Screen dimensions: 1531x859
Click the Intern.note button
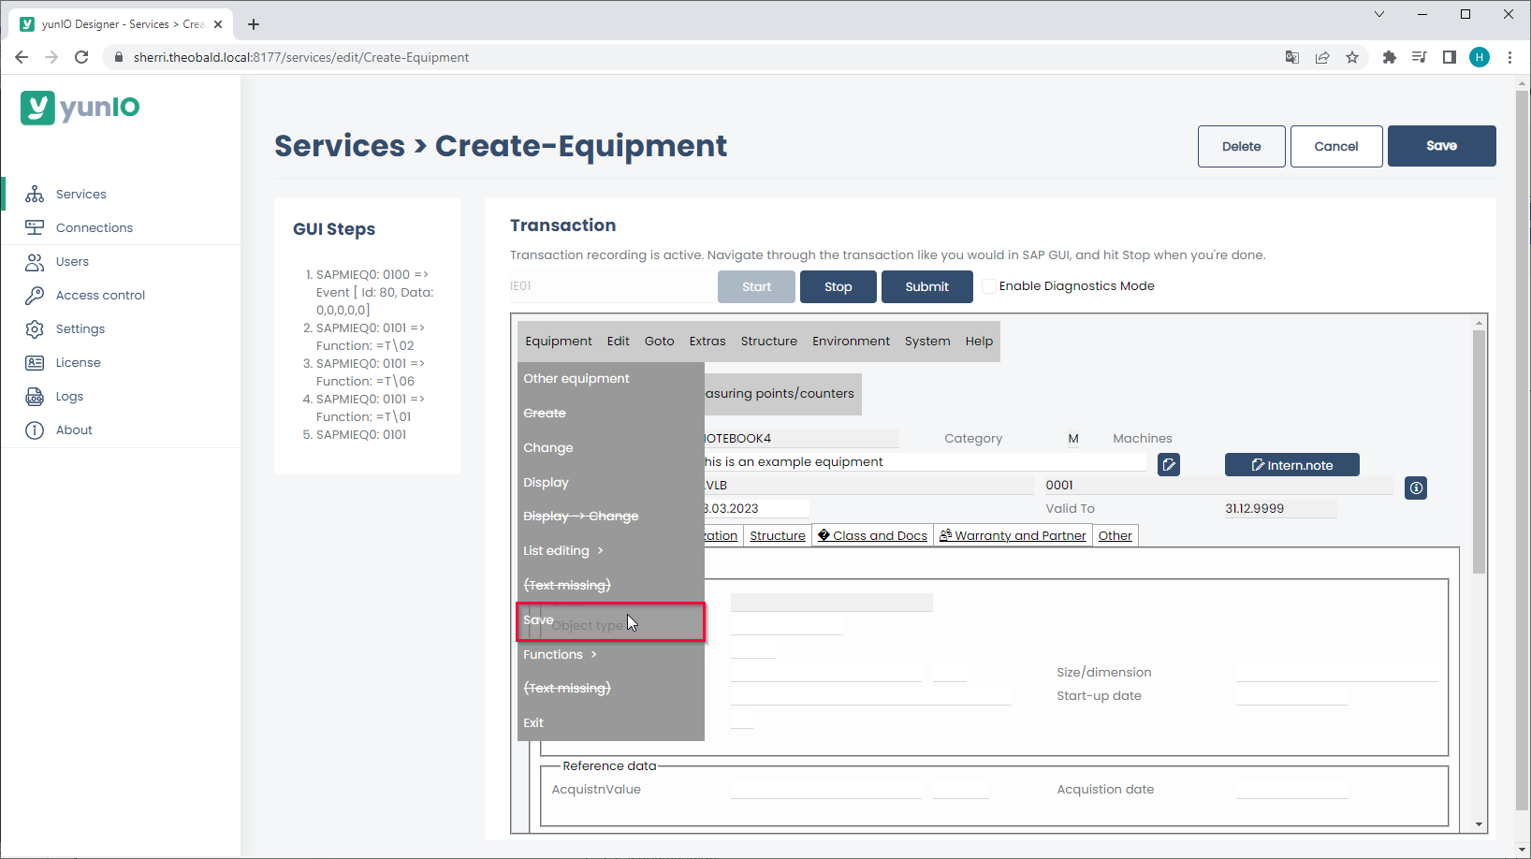coord(1291,465)
